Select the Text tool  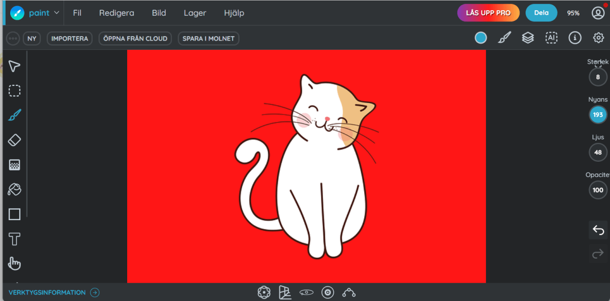[x=14, y=238]
